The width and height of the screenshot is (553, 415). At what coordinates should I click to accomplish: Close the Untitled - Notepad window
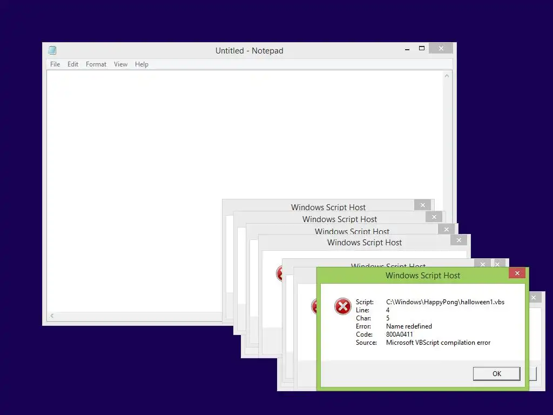point(441,48)
